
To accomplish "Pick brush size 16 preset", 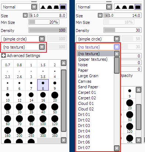I will tap(43, 97).
